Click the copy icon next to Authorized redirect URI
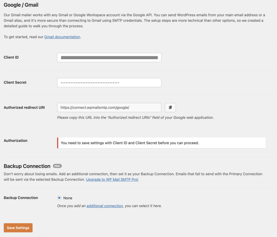Viewport: 277px width, 237px height. [x=170, y=107]
